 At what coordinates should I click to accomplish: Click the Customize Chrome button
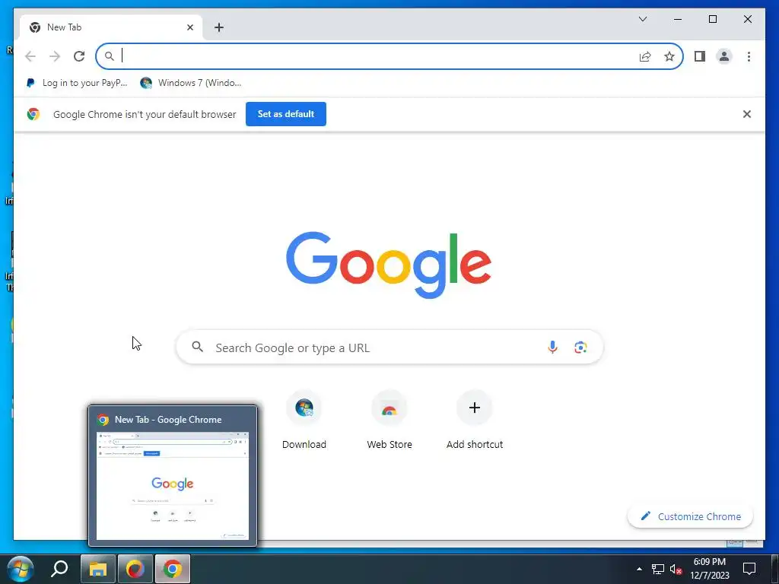tap(690, 516)
